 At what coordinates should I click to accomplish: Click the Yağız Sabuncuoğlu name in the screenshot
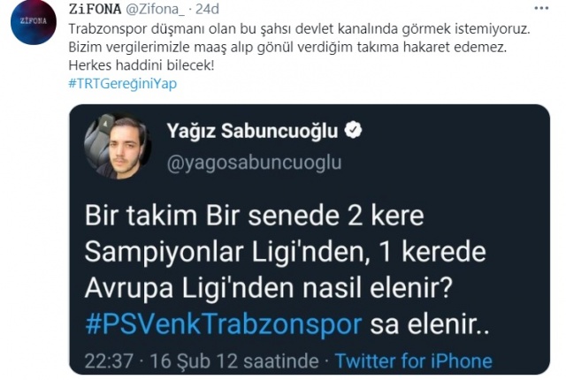[252, 131]
